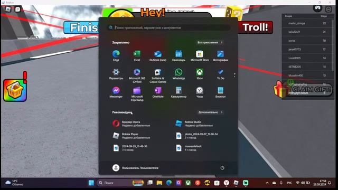Viewport: 338px width, 190px height.
Task: Click the Roblox controller icon
Action: [317, 8]
